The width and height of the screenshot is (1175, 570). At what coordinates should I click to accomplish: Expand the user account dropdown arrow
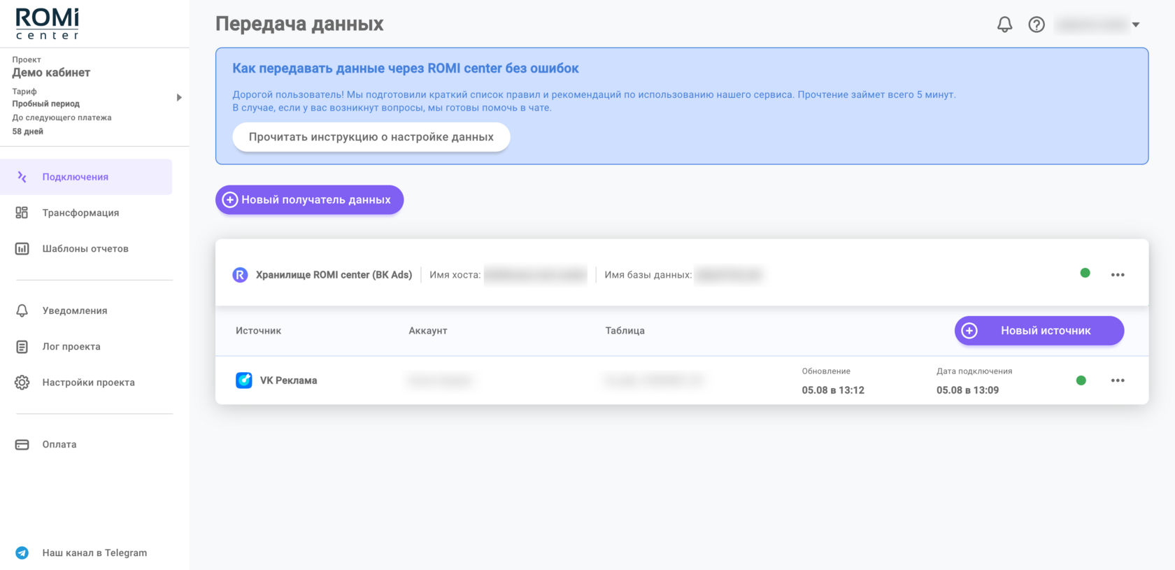pos(1136,24)
